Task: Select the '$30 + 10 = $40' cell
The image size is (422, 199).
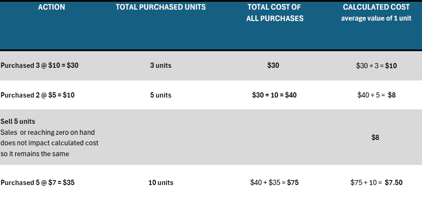Action: click(x=274, y=95)
